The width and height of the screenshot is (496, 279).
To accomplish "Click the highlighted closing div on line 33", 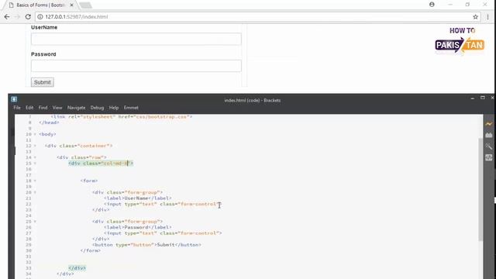I will pos(77,268).
